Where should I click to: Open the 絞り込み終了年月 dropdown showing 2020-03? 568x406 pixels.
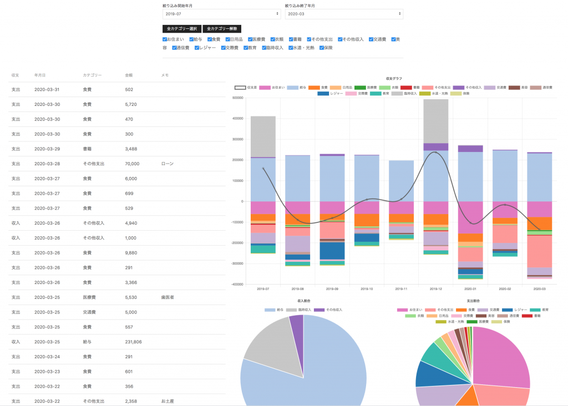point(343,14)
